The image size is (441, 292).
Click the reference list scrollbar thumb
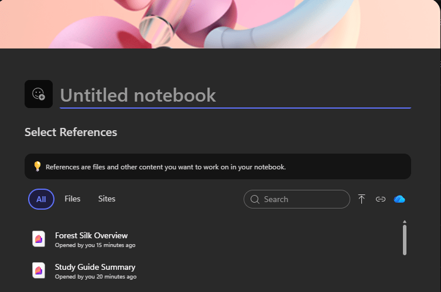[x=405, y=240]
